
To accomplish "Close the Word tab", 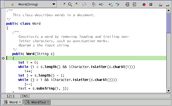I will 20,102.
